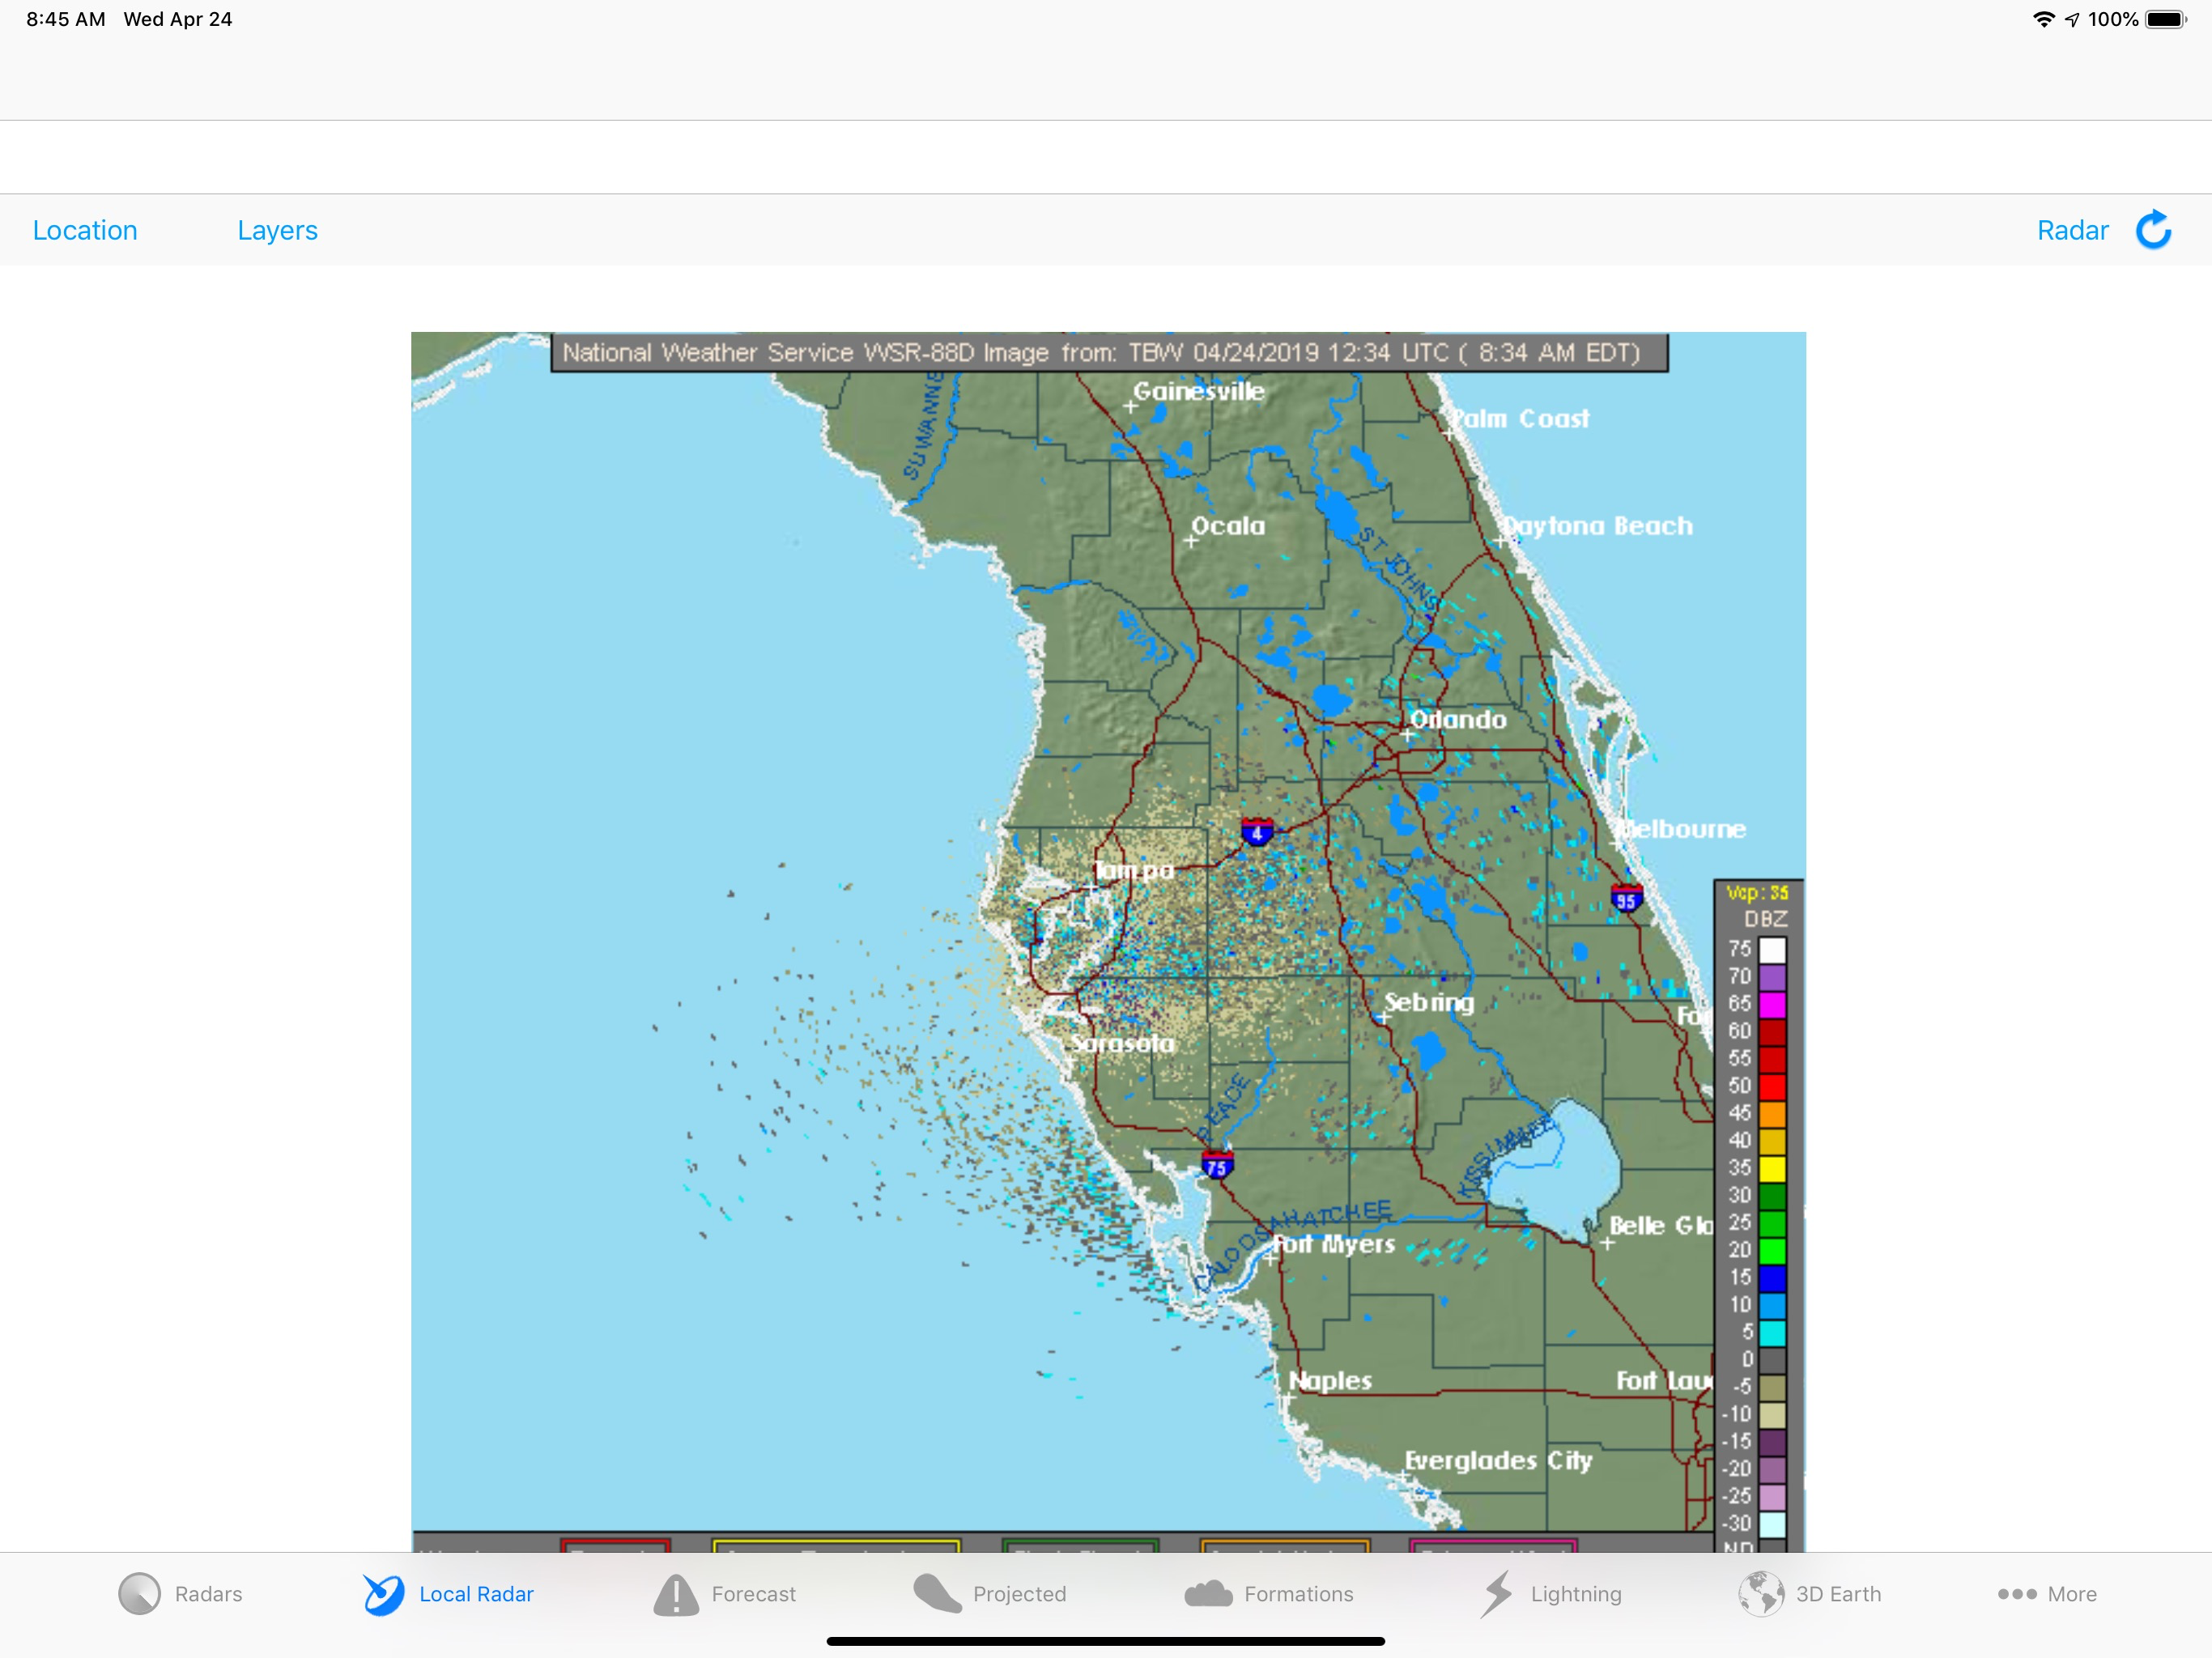Screen dimensions: 2212x1658
Task: Click the 50 DBZ red legend swatch
Action: [1772, 1086]
